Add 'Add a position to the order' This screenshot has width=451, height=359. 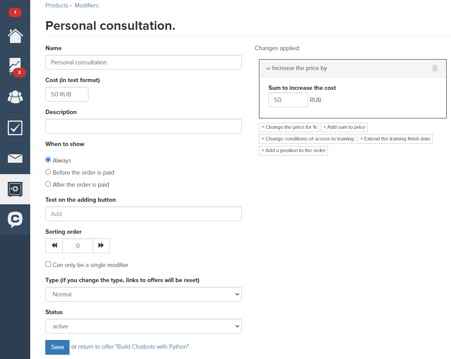[x=293, y=151]
